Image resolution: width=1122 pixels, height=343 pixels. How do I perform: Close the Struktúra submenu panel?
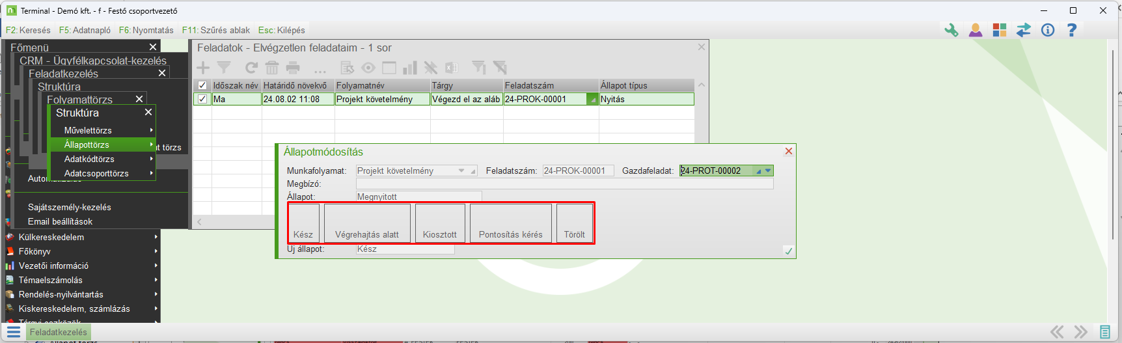148,112
